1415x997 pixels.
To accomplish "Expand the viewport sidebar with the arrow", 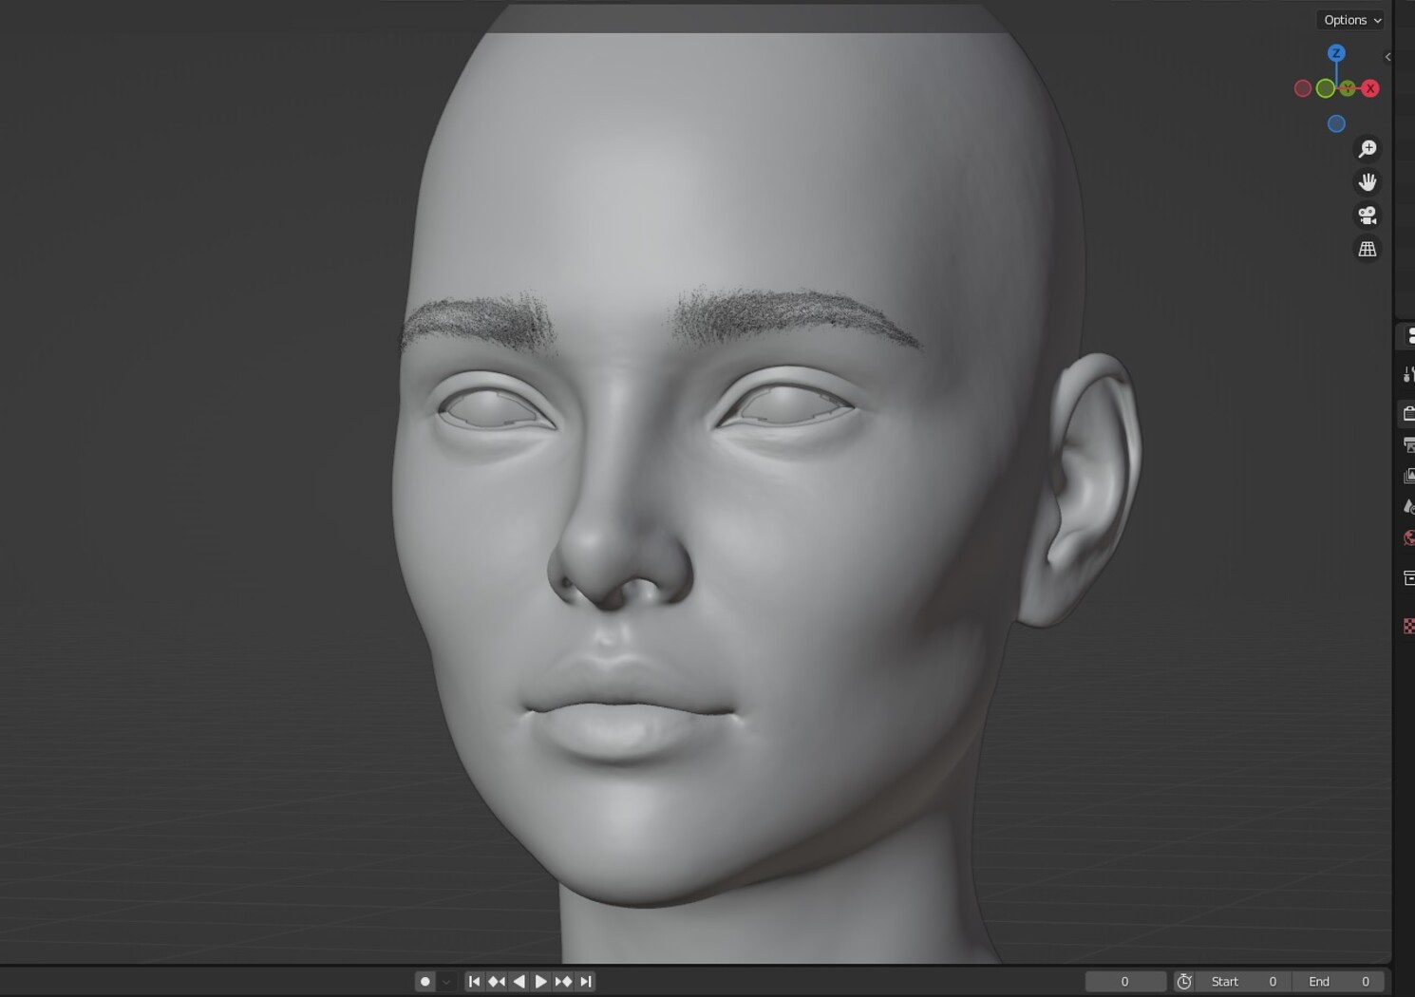I will 1387,57.
